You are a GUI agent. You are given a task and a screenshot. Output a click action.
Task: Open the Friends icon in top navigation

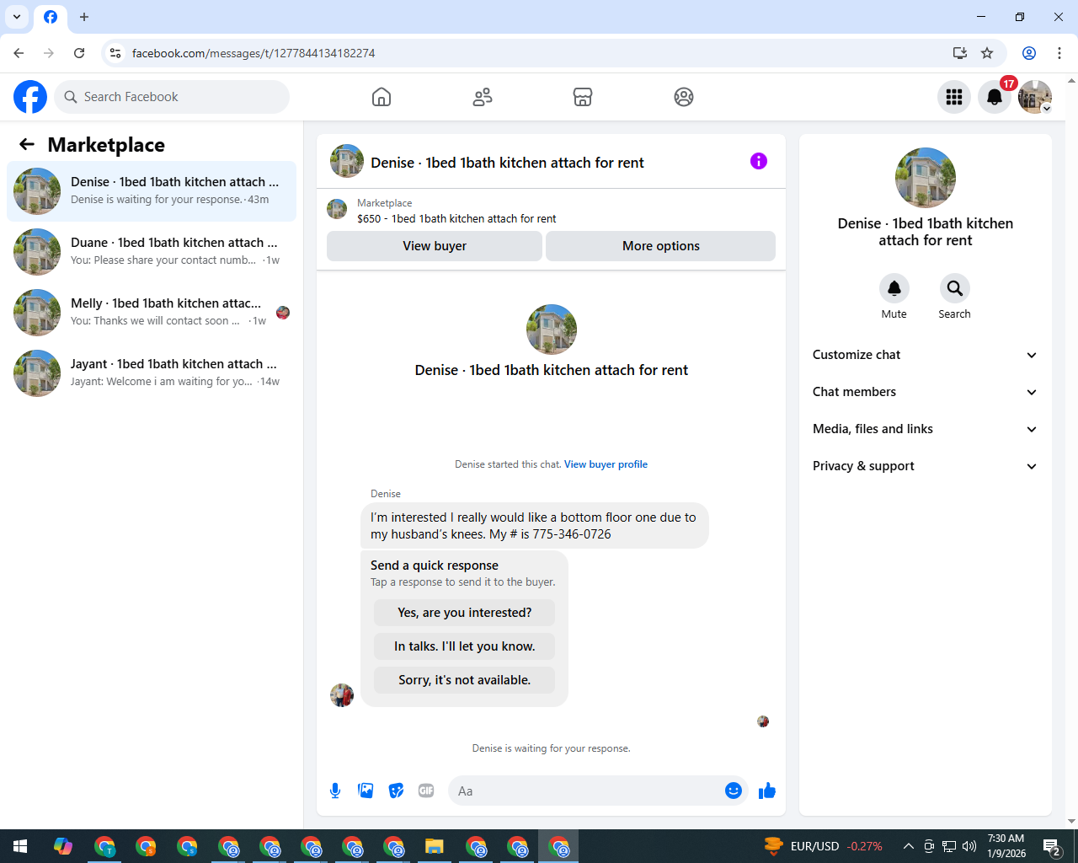(483, 97)
